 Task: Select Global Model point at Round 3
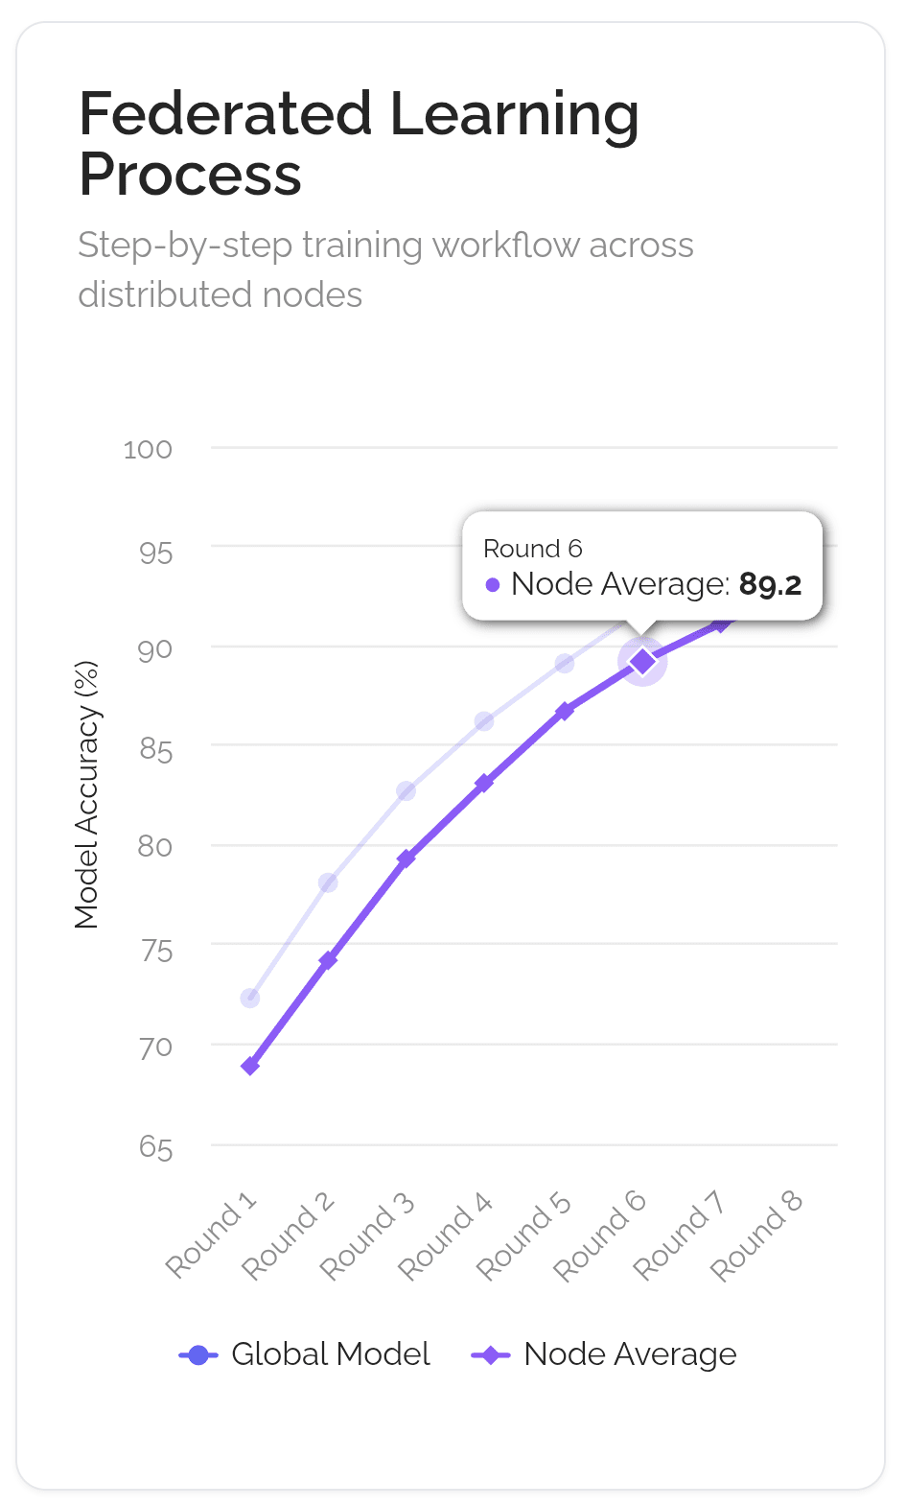coord(407,791)
